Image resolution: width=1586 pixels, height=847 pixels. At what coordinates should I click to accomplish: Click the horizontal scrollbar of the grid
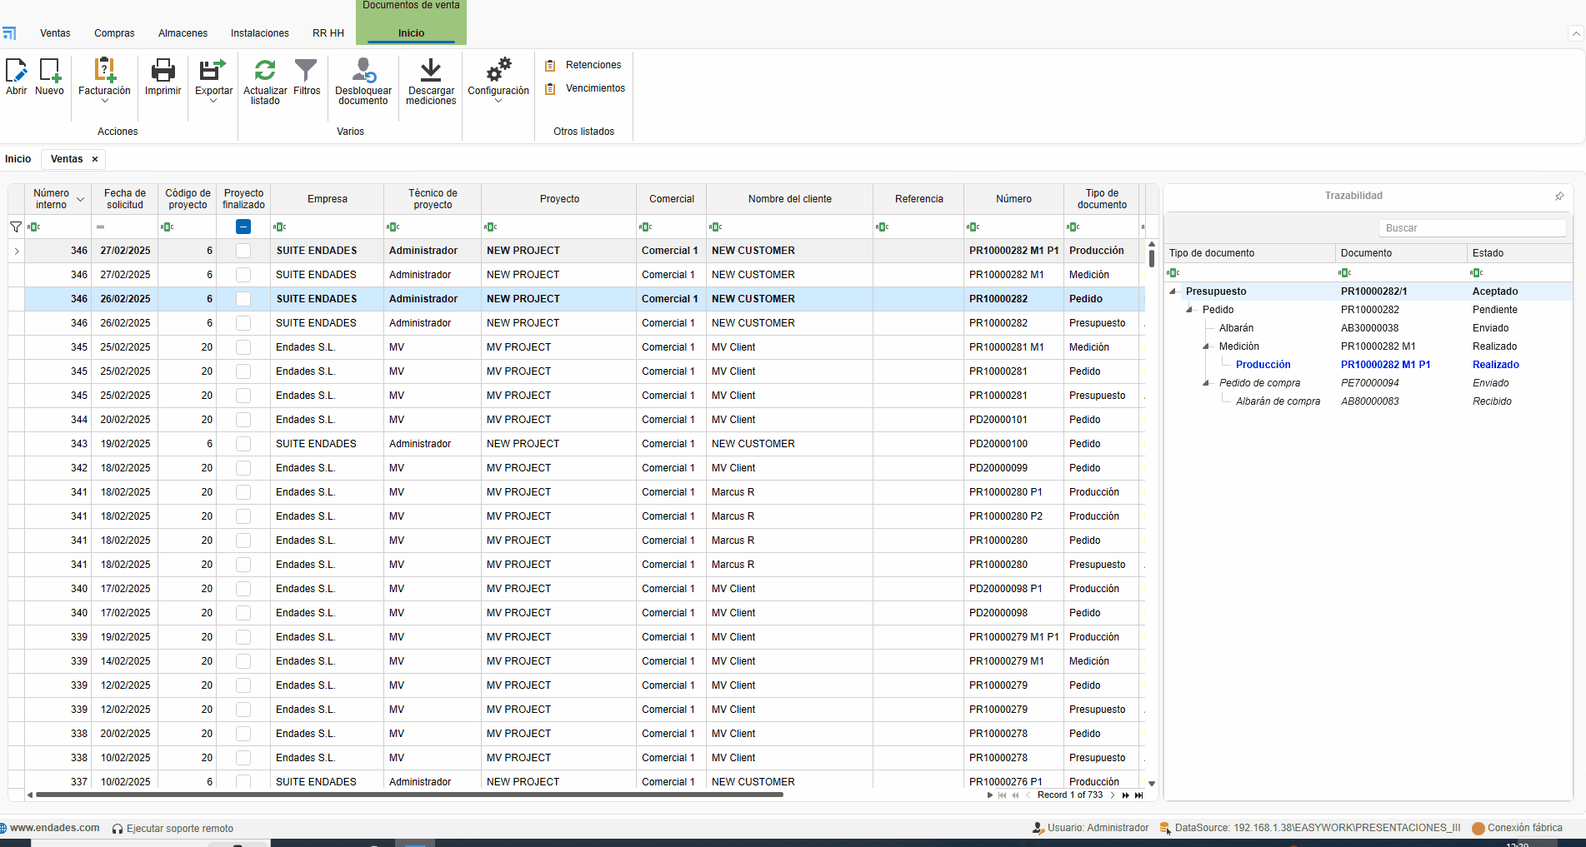click(409, 795)
